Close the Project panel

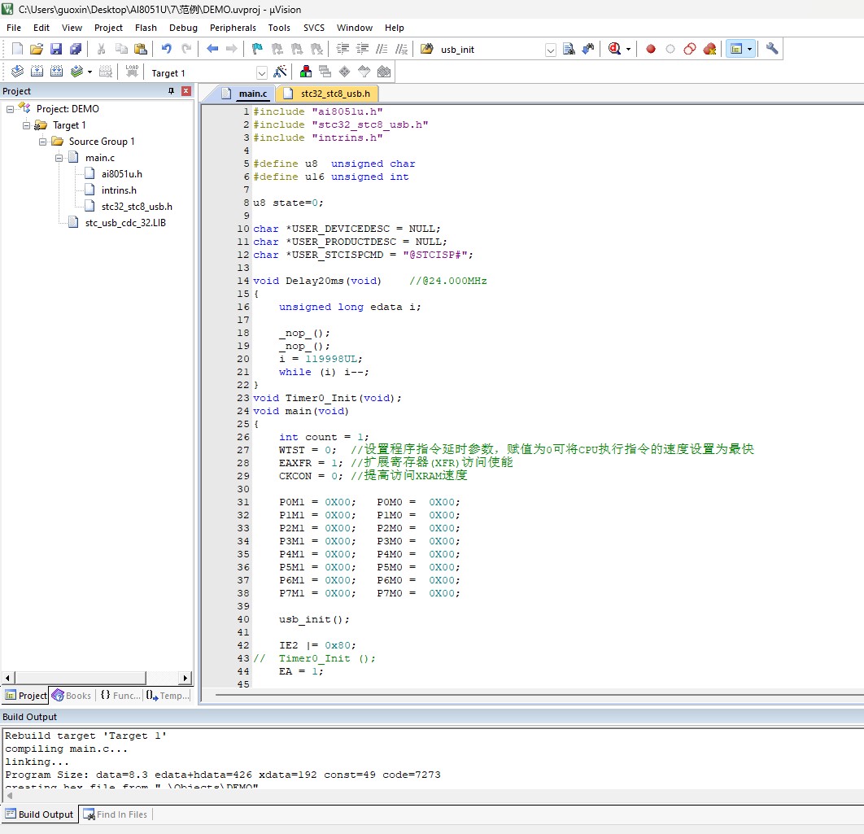click(186, 91)
